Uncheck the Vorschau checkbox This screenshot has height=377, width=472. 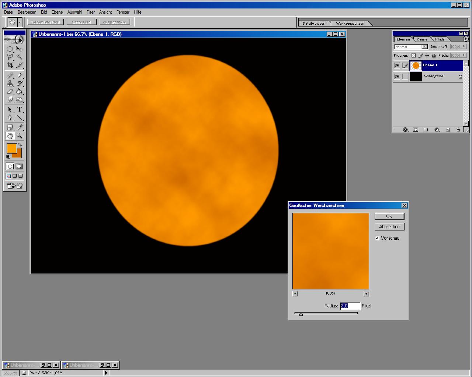pyautogui.click(x=377, y=238)
